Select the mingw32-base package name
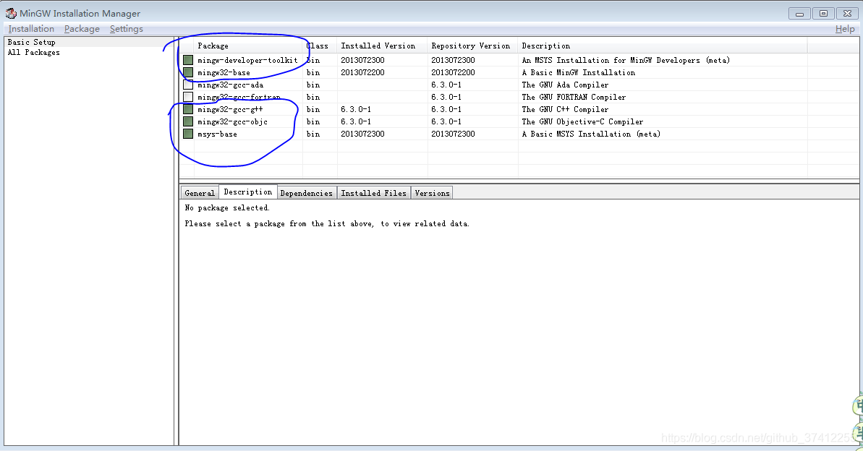The height and width of the screenshot is (451, 863). [x=224, y=72]
